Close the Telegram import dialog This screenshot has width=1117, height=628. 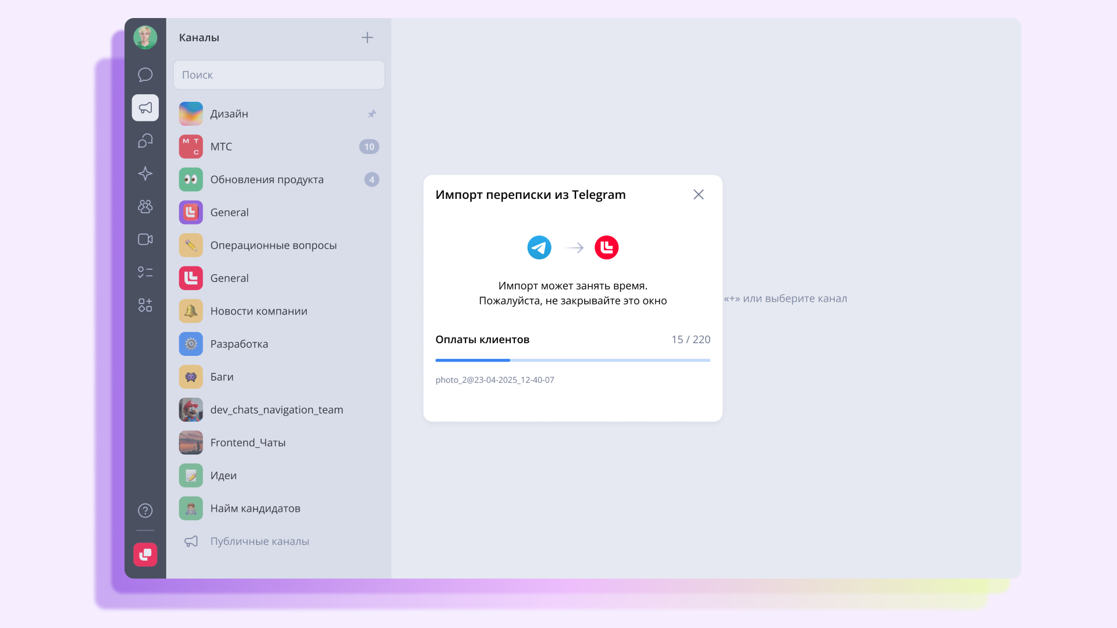point(698,195)
